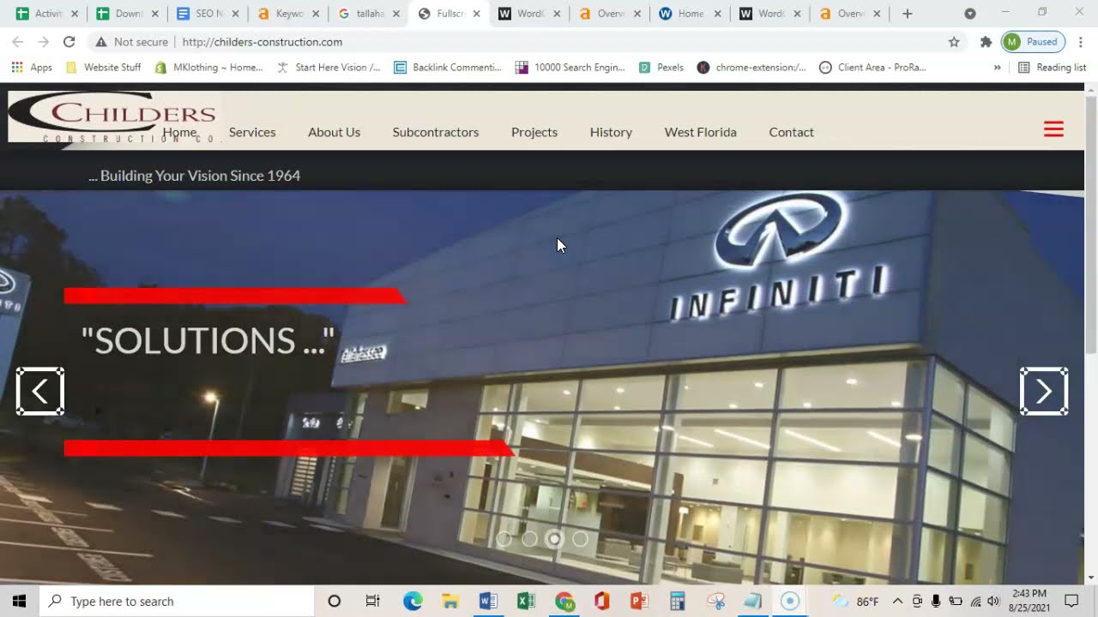This screenshot has height=617, width=1098.
Task: Select the first slider dot
Action: (x=504, y=539)
